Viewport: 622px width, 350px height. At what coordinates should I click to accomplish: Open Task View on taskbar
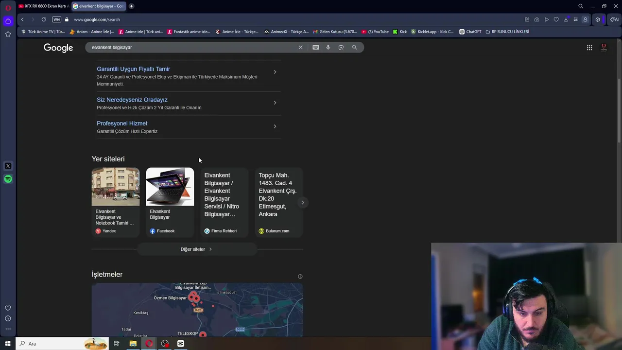tap(117, 344)
